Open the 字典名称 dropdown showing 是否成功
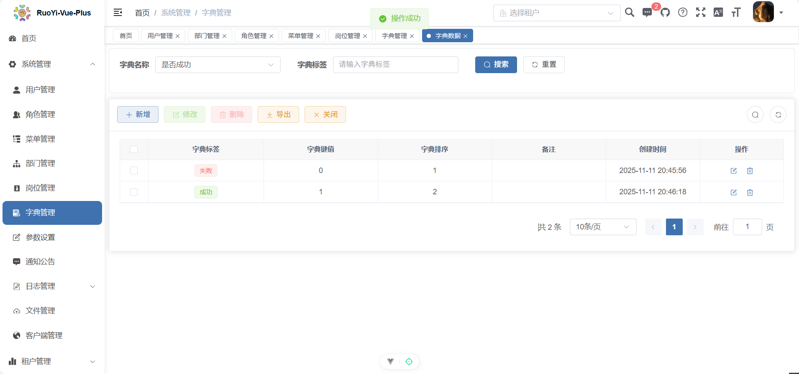The height and width of the screenshot is (374, 799). tap(218, 65)
